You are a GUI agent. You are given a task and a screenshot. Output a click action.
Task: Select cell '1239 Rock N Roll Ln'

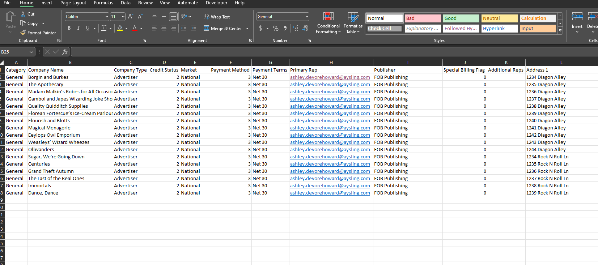click(561, 193)
